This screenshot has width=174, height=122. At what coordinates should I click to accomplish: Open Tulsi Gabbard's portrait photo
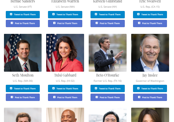click(x=65, y=53)
